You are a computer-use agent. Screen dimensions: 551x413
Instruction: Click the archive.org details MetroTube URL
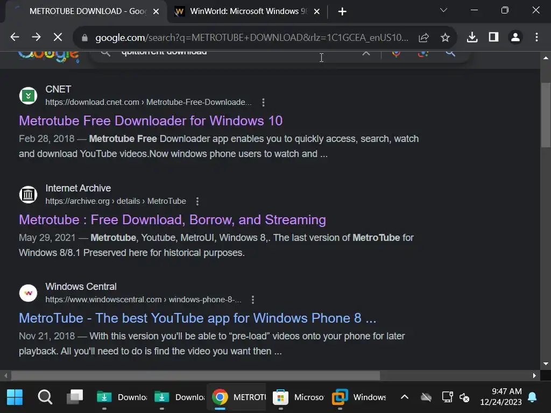116,201
